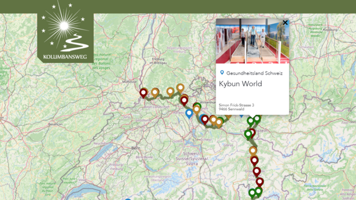Click the Kybun World popup photo

[x=252, y=41]
